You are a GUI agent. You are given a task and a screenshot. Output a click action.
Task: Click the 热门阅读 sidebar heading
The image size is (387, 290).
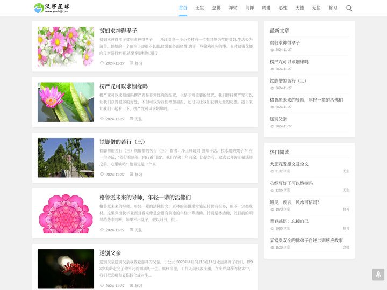(279, 152)
